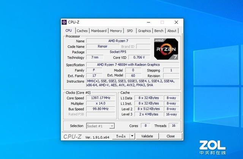
Task: Click the Multiplier value x 14.0
Action: pos(101,103)
